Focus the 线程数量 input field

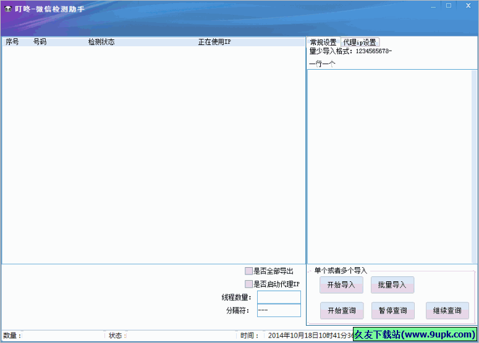coord(279,297)
